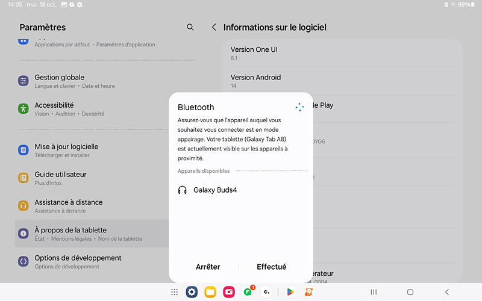Tap the Recents navigation button
482x301 pixels.
(374, 292)
